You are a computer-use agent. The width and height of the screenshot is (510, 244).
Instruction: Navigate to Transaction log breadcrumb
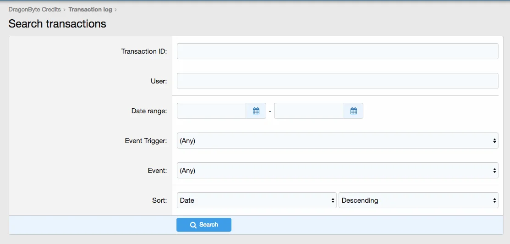[x=90, y=10]
